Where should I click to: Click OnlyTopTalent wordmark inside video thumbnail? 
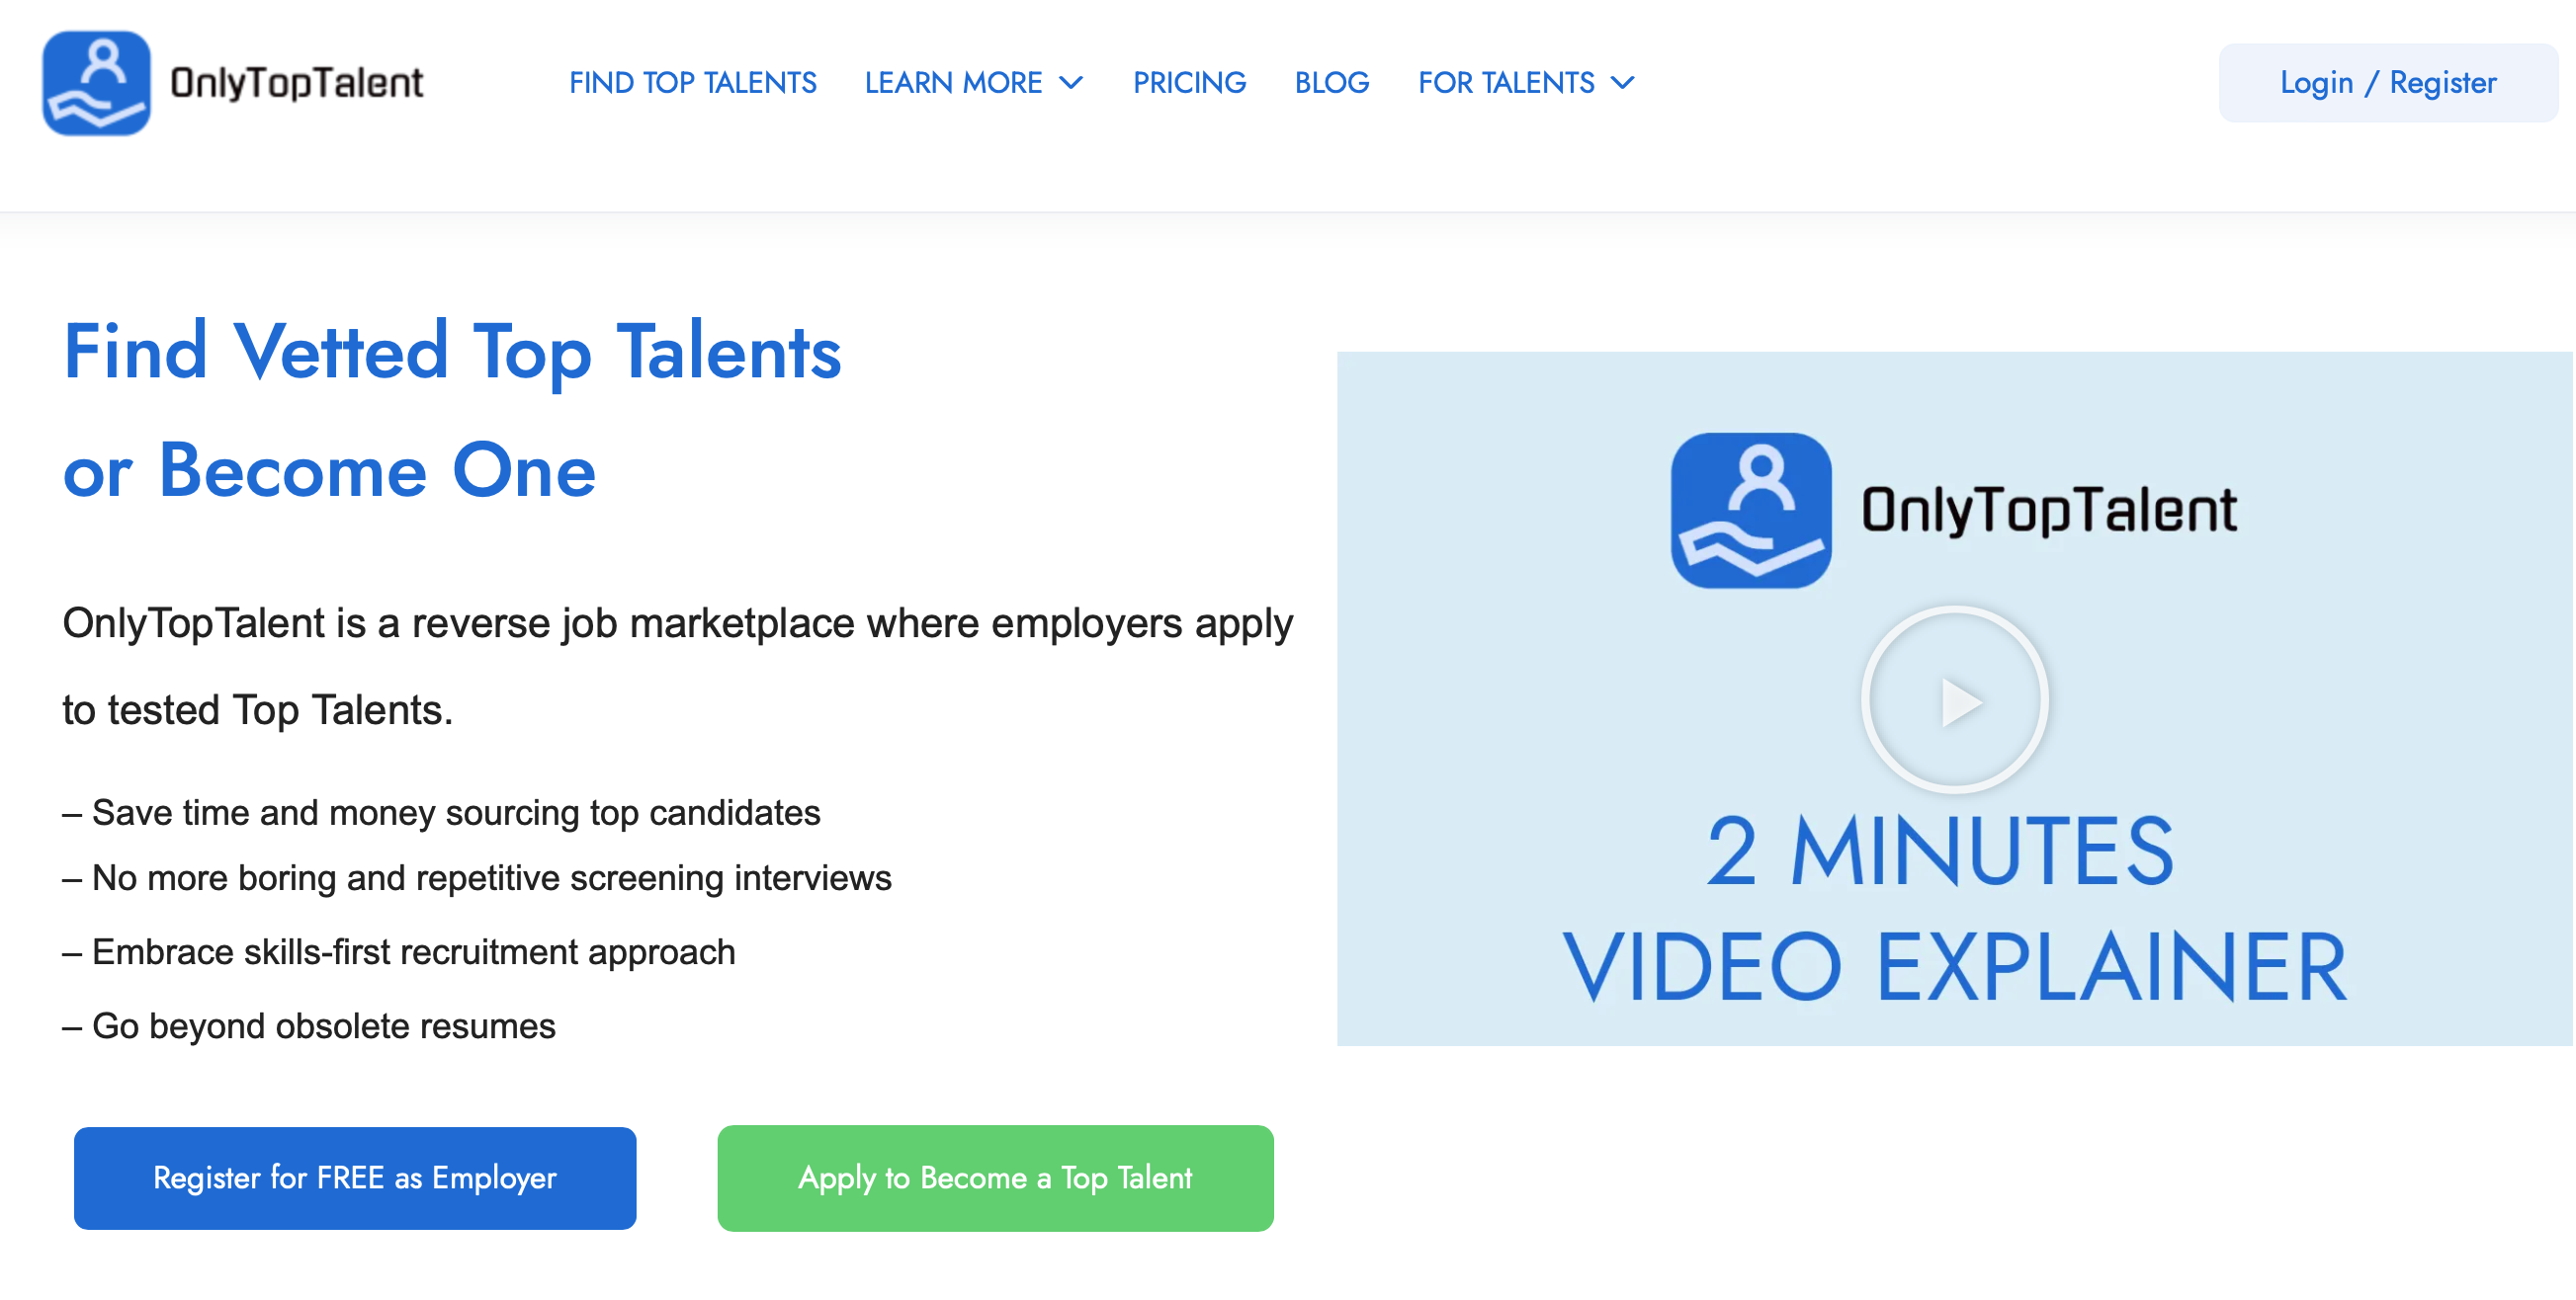tap(2048, 510)
